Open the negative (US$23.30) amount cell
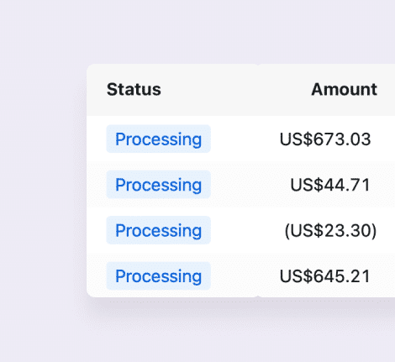 pos(330,231)
